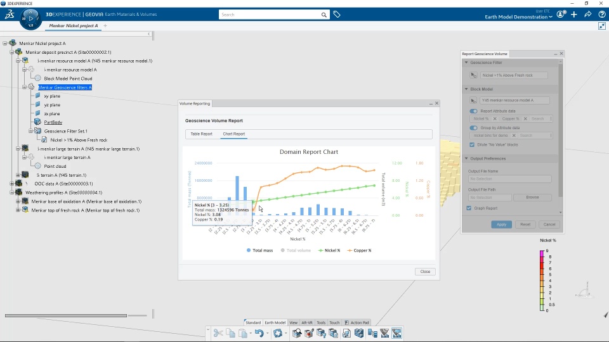Uncheck Dilute "No Value" blocks checkbox
Screen dimensions: 609x342
click(x=472, y=144)
